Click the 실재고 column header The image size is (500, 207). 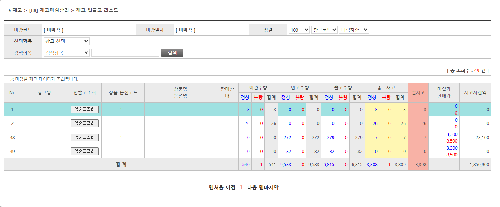point(418,92)
